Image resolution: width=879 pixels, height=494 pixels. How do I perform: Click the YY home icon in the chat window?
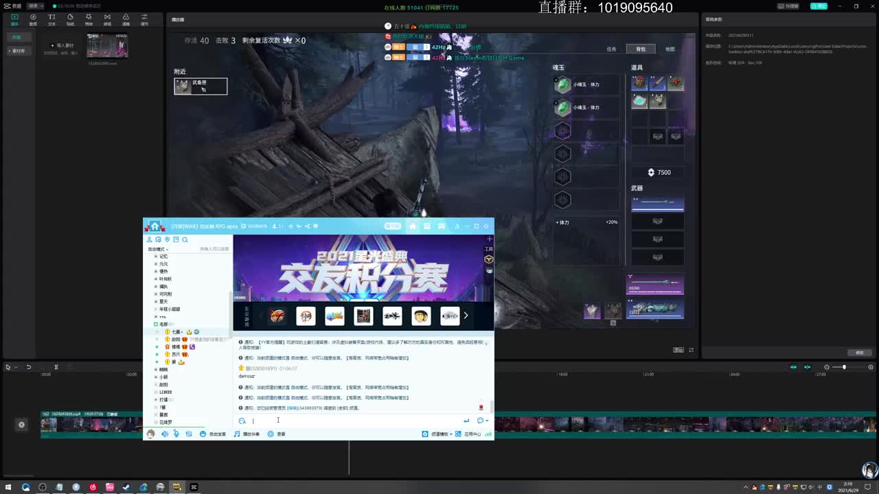pos(155,226)
